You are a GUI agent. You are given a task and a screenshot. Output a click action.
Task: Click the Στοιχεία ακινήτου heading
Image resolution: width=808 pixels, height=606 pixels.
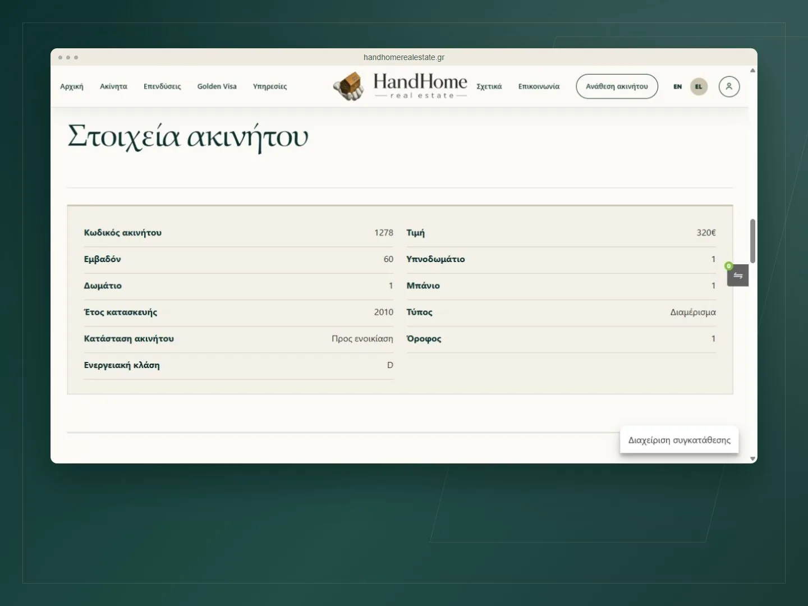[x=188, y=137]
